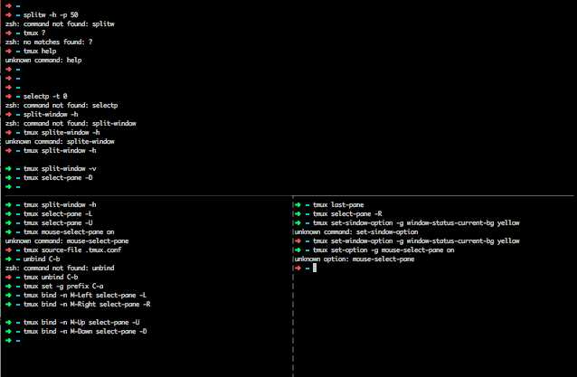Select the "tmux help" command line
This screenshot has height=377, width=577.
coord(40,51)
